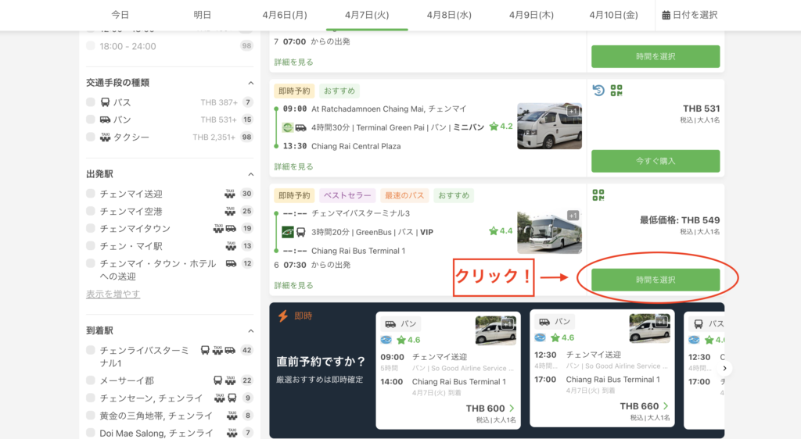The height and width of the screenshot is (439, 801).
Task: Click the QR code icon on GreenBus listing
Action: [598, 195]
